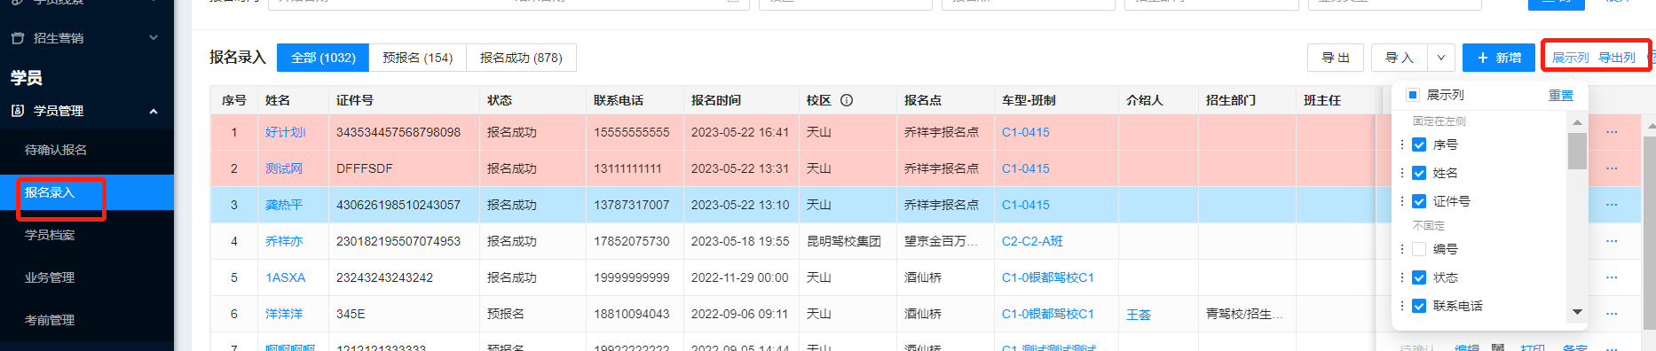Collapse the 学员管理 menu section
1656x351 pixels.
click(x=154, y=111)
